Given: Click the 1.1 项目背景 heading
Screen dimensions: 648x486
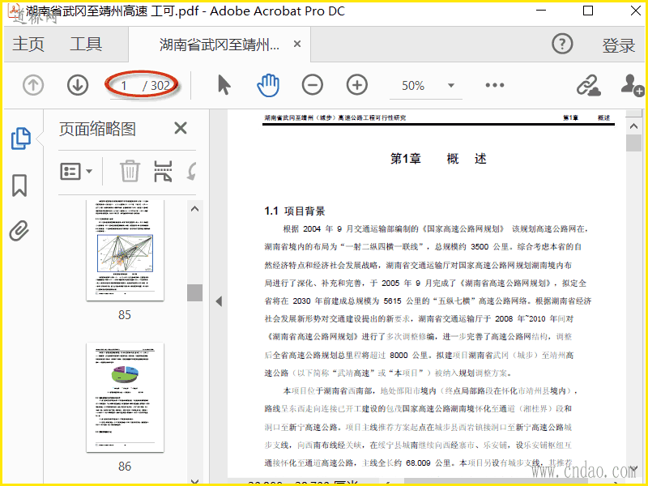Looking at the screenshot, I should (x=295, y=211).
